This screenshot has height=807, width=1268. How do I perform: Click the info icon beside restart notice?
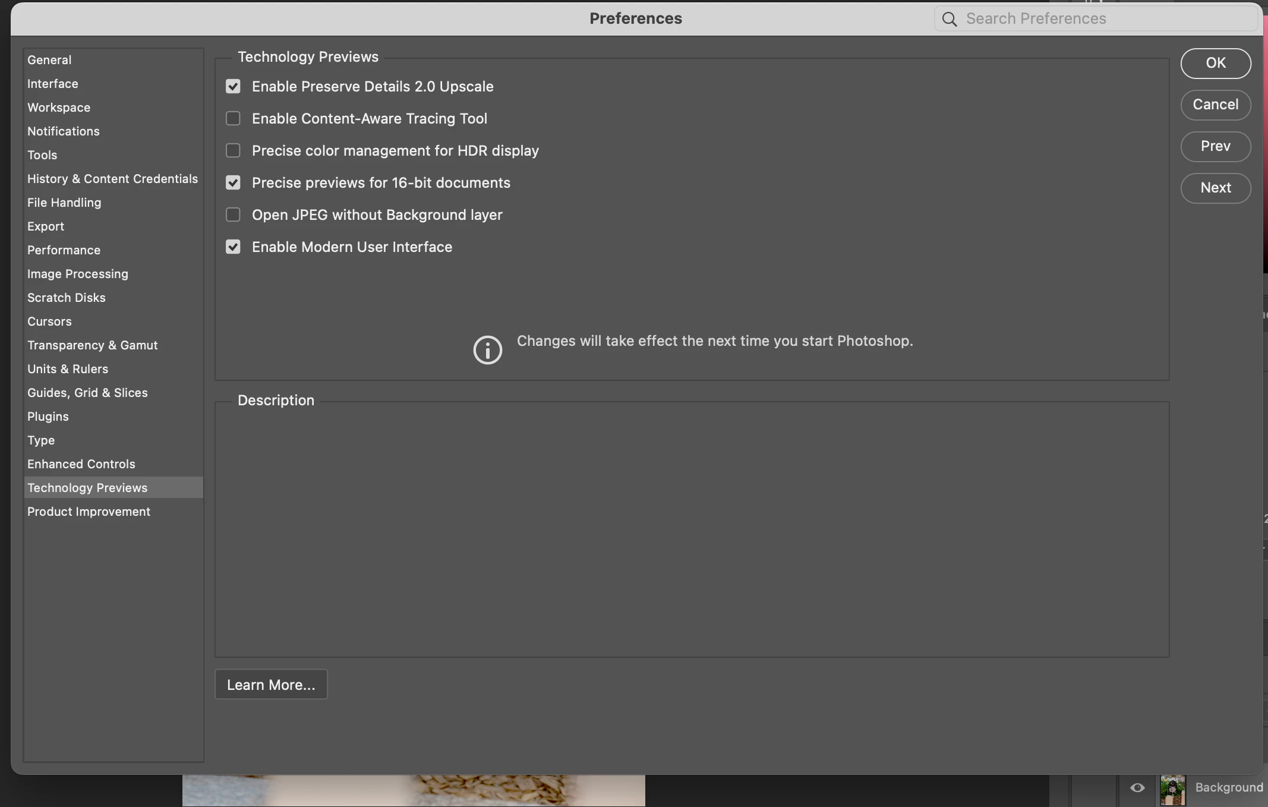(x=488, y=349)
